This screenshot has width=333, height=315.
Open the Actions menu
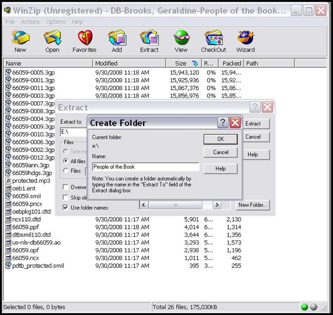point(30,22)
